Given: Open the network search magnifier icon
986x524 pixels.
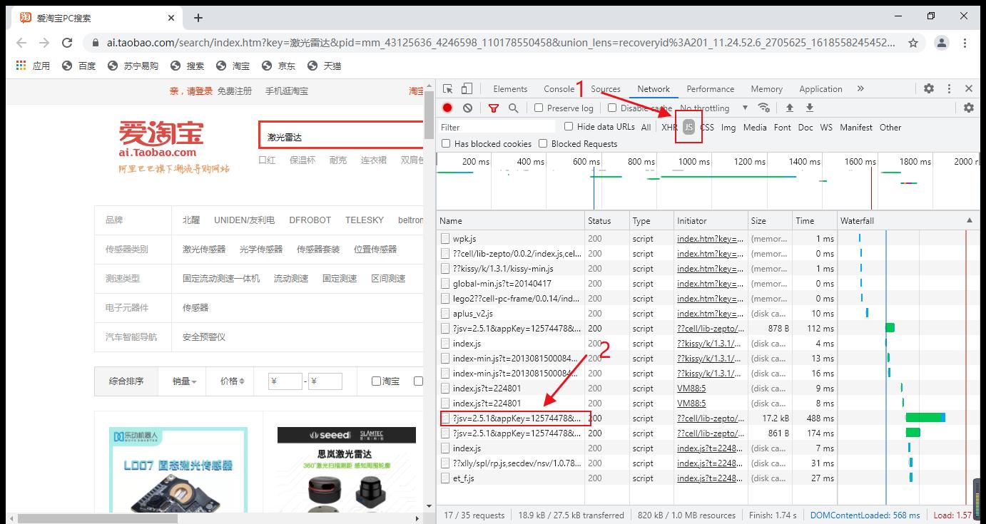Looking at the screenshot, I should click(x=513, y=108).
